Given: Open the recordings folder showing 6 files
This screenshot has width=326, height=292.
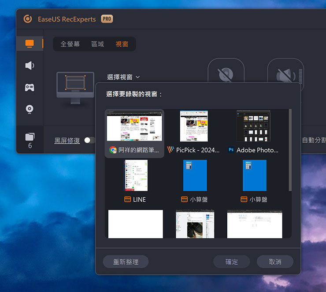Looking at the screenshot, I should coord(30,140).
